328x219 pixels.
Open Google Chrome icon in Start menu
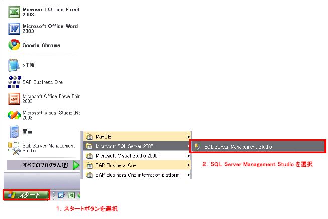click(x=14, y=45)
